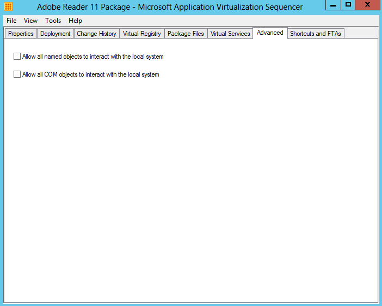Switch to the Deployment tab

point(56,34)
